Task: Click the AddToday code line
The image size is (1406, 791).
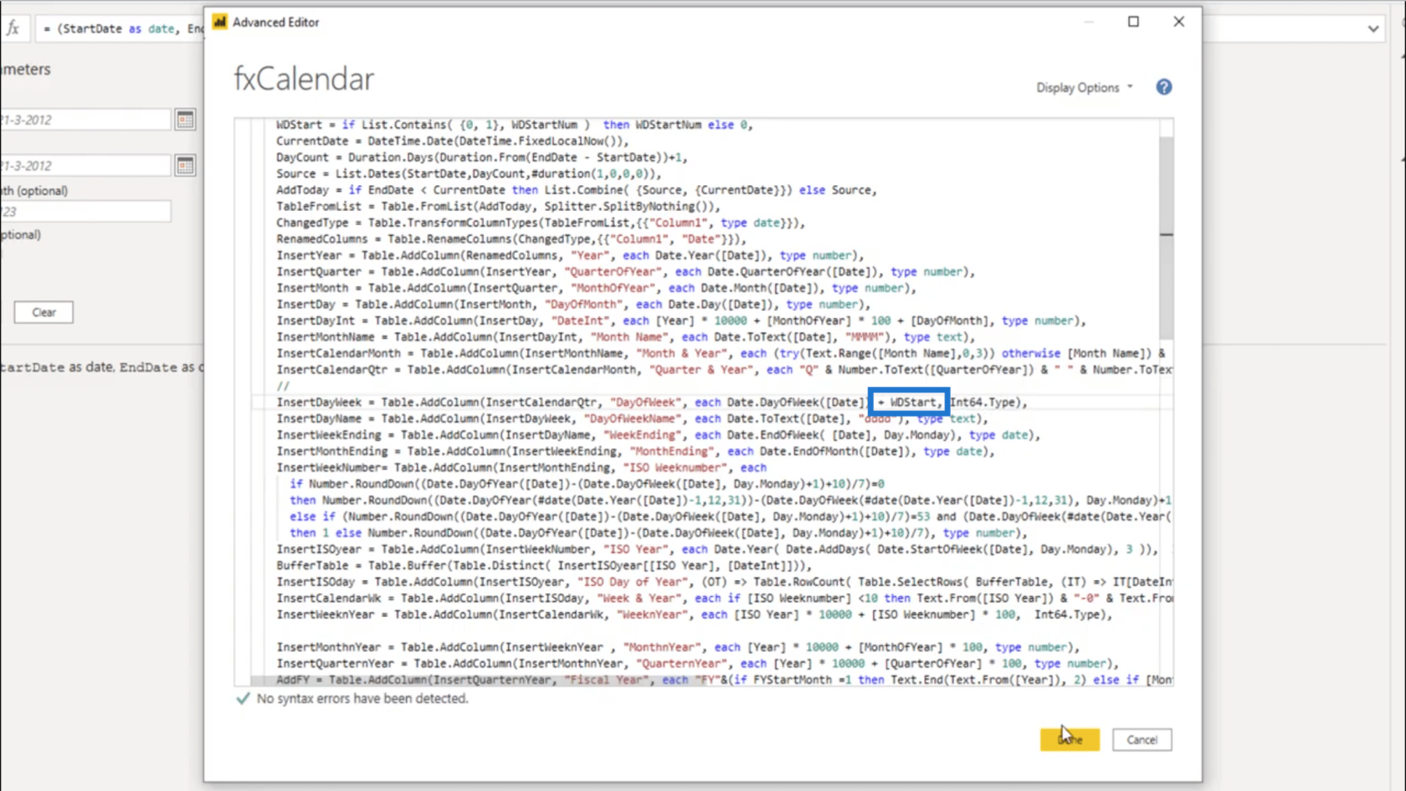Action: coord(577,190)
